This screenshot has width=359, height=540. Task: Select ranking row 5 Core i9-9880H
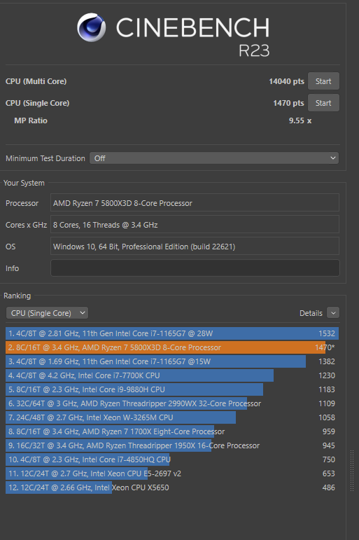tap(172, 389)
